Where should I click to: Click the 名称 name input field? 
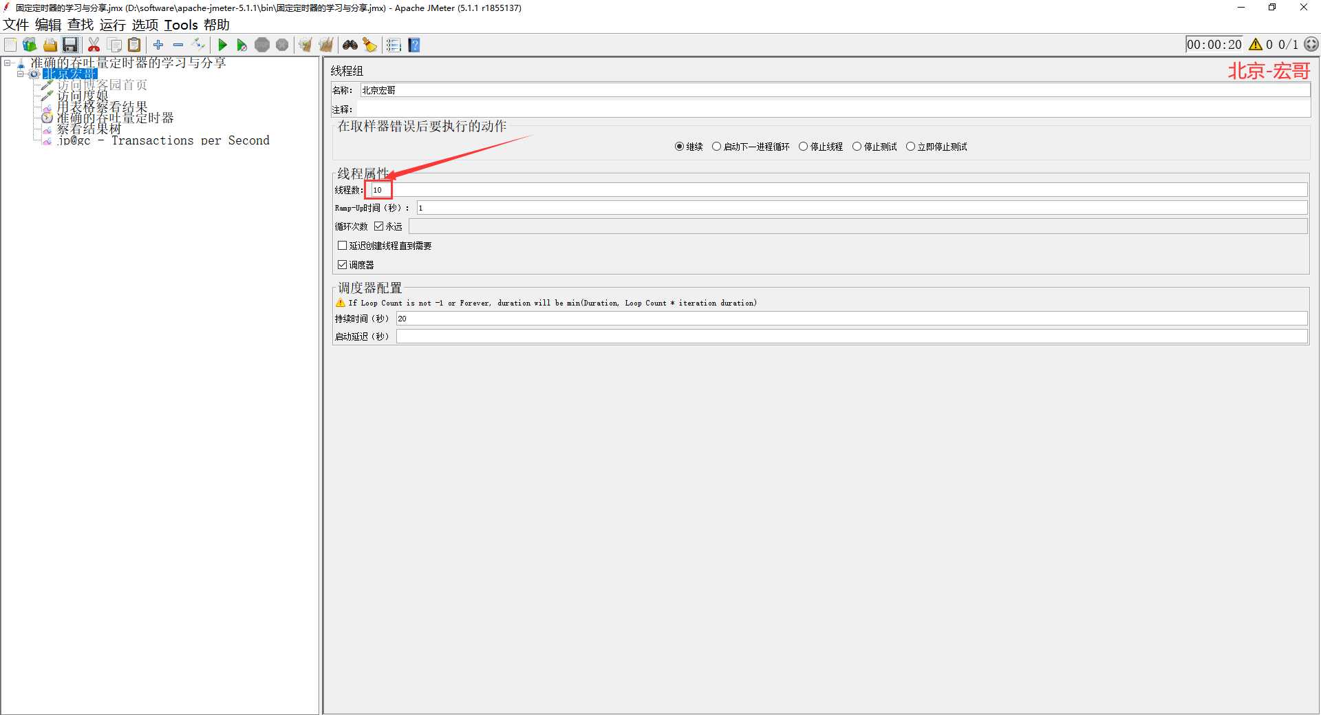[835, 90]
